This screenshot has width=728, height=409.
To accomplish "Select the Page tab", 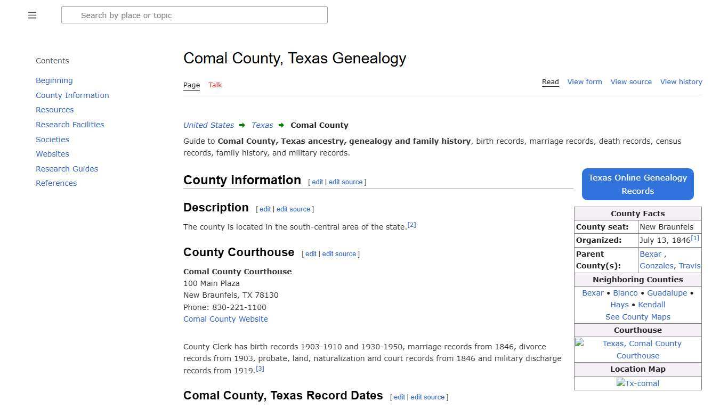I will pos(191,85).
